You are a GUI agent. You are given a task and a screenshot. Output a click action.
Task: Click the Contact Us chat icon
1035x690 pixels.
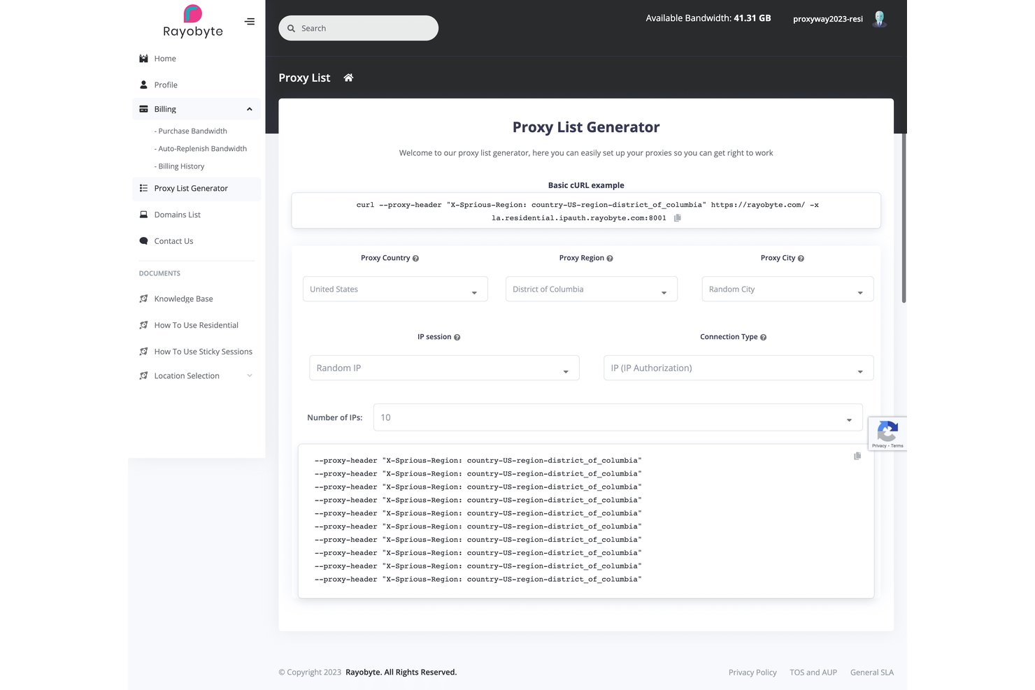tap(143, 241)
